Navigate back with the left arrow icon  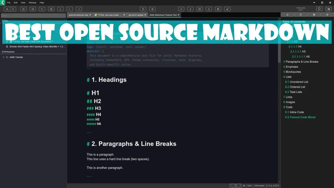point(69,9)
